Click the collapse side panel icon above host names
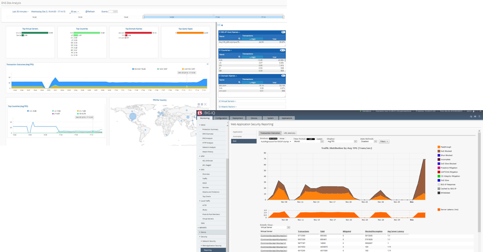Viewport: 483px width, 252px height. 219,25
